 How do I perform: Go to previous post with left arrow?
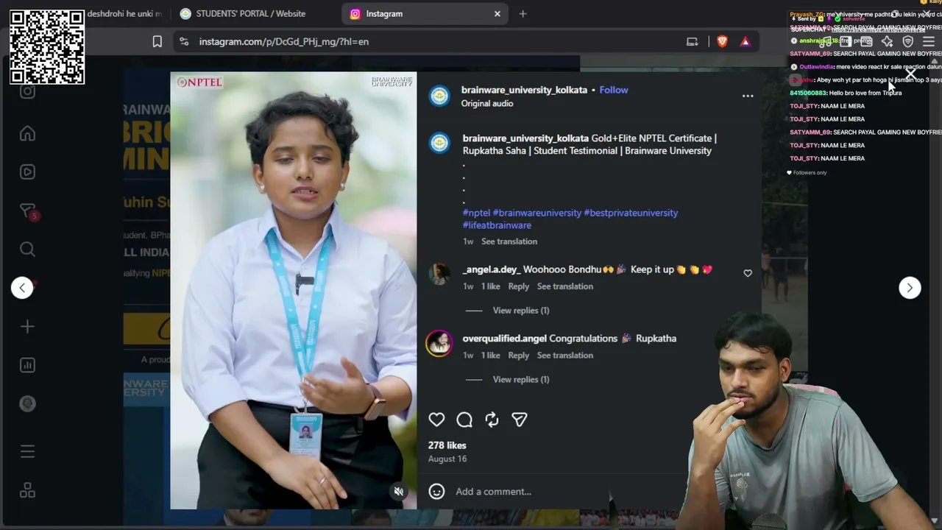click(x=22, y=288)
